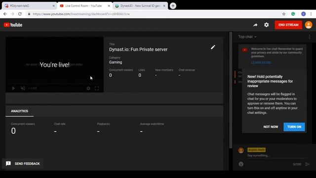
Task: Click TURN ON for message review
Action: point(294,127)
